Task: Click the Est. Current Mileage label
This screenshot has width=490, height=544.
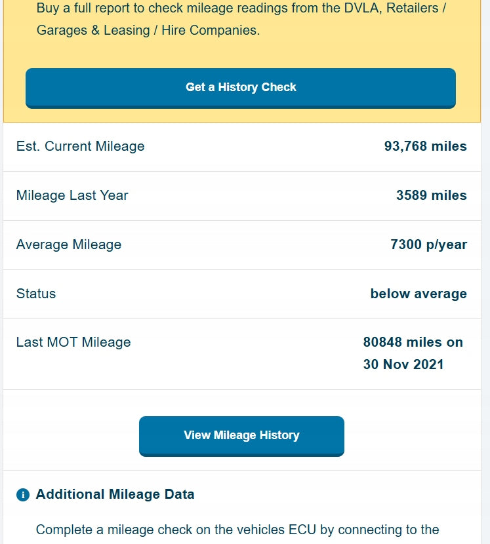Action: coord(80,147)
